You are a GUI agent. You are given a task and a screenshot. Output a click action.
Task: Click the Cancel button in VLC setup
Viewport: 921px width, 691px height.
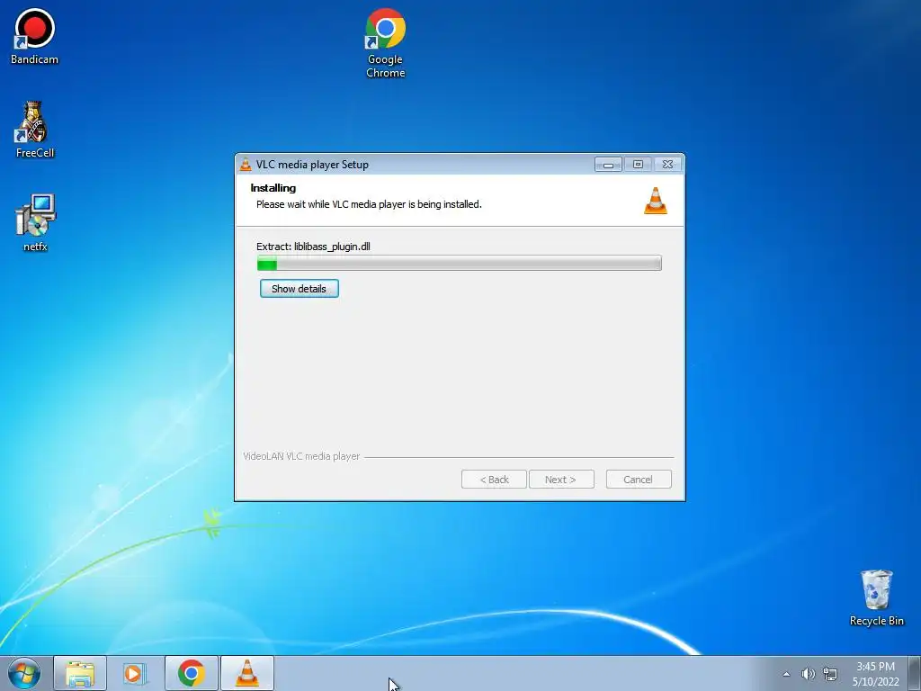pos(639,480)
